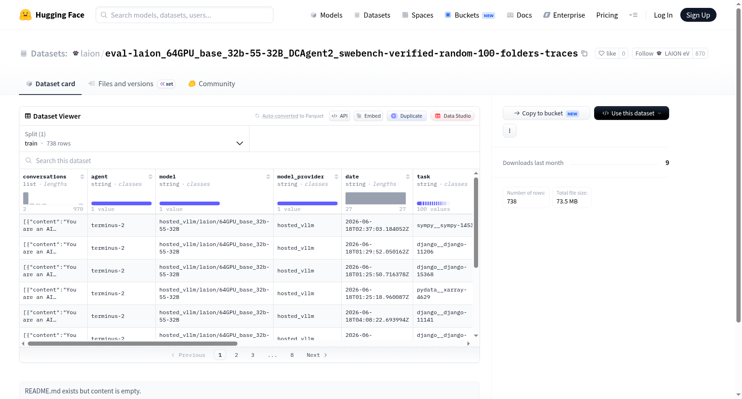Open the laion organization link
The image size is (742, 399).
(x=90, y=54)
